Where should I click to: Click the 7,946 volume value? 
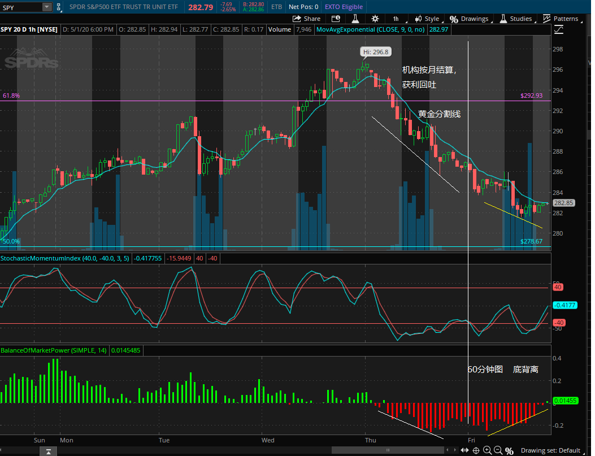tap(303, 29)
